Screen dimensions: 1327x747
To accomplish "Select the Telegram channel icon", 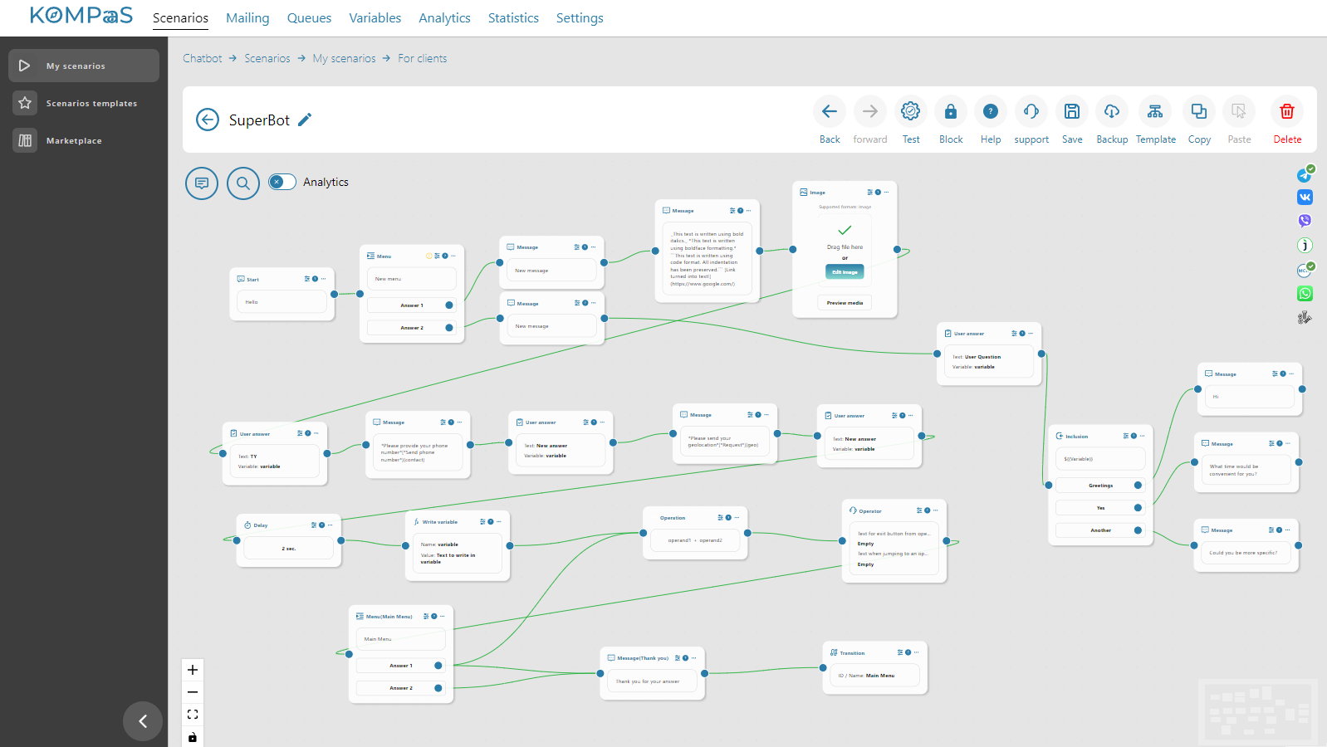I will [1305, 175].
